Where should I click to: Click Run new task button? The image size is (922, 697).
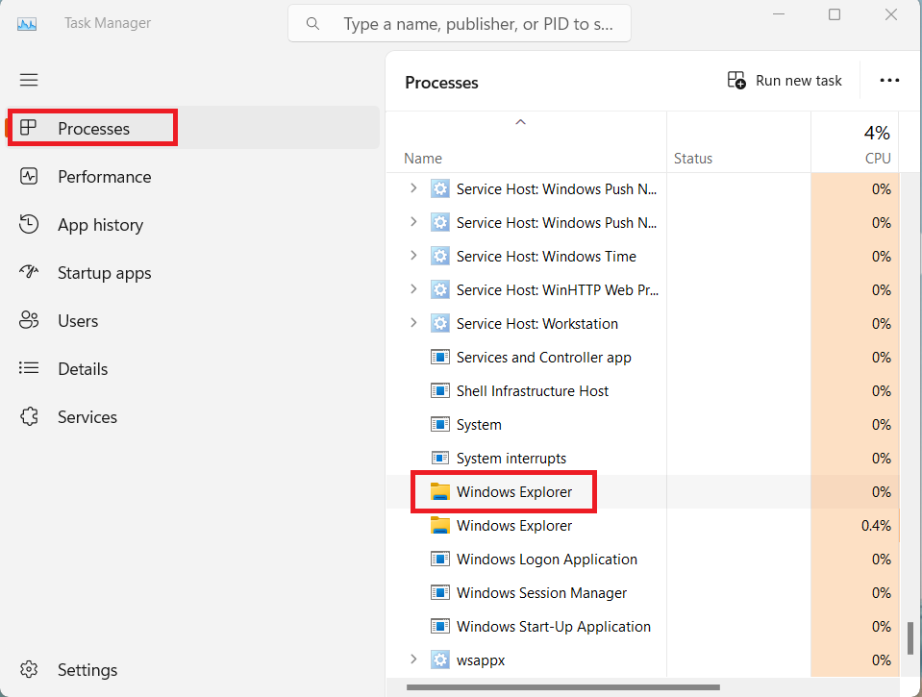coord(785,81)
